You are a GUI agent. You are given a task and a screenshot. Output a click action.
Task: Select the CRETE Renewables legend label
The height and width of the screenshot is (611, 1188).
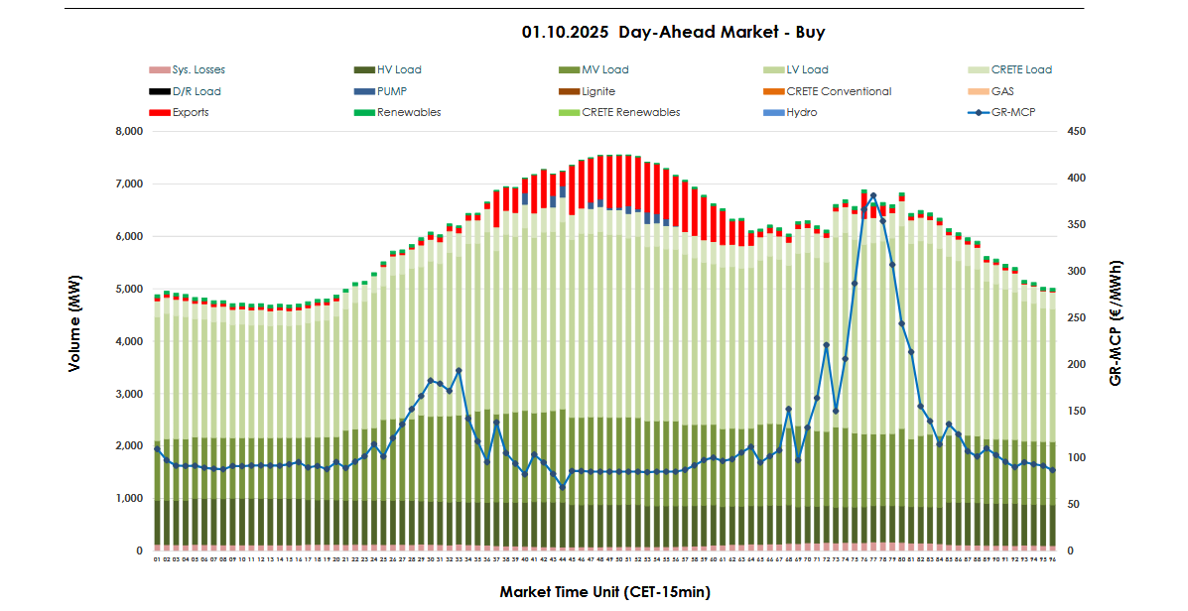630,113
